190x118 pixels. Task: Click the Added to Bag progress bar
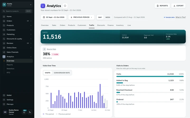[x=150, y=83]
